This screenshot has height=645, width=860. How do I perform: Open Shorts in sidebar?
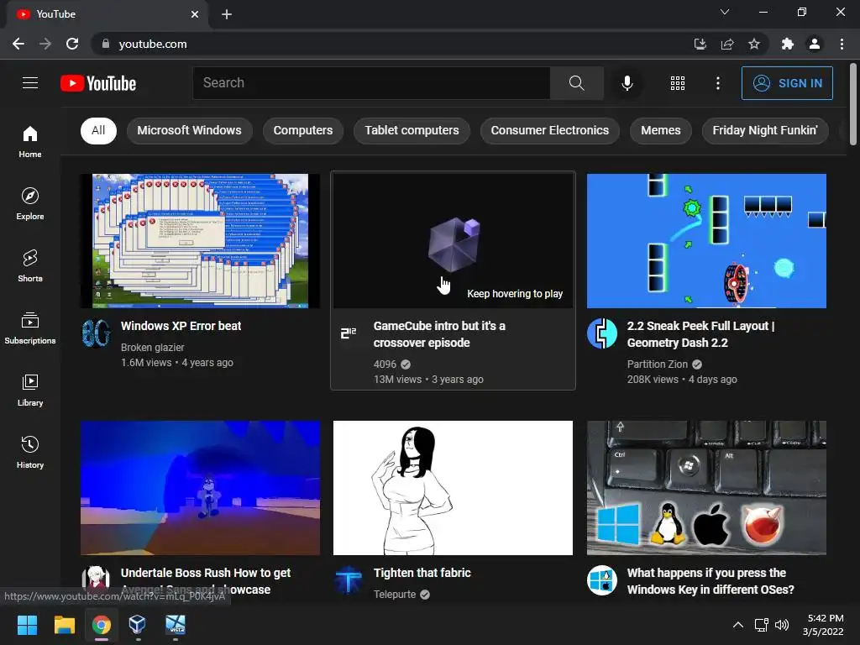(30, 265)
